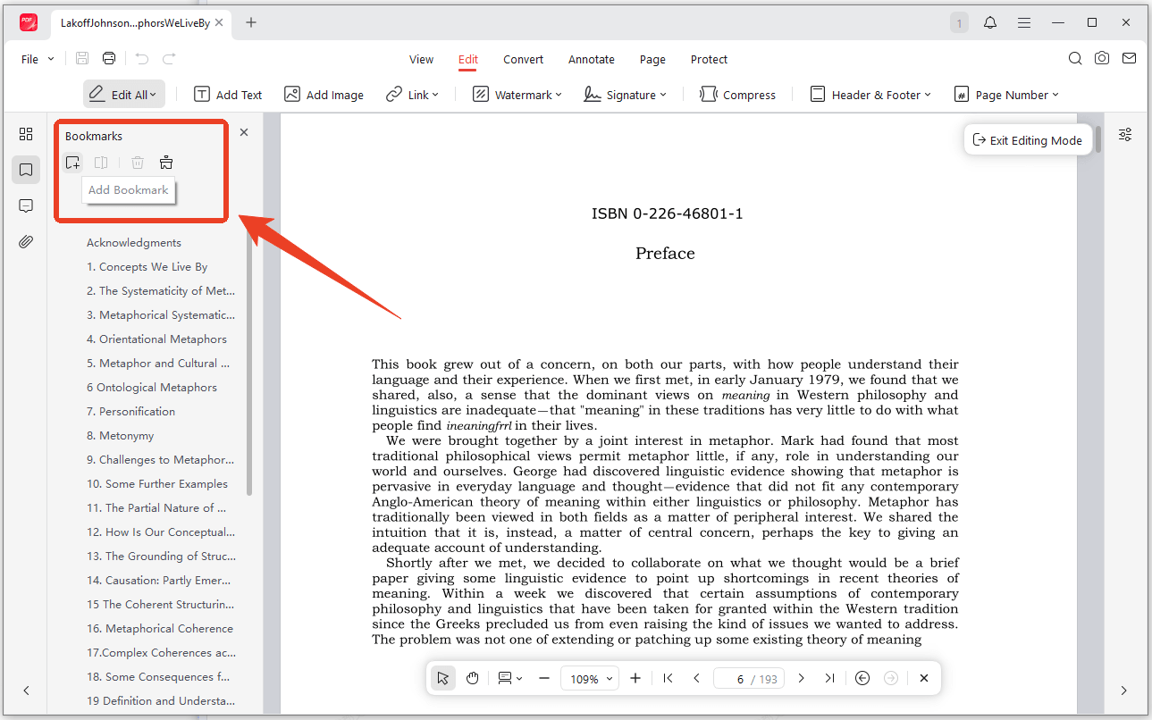Click the save icon
Image resolution: width=1152 pixels, height=720 pixels.
(x=82, y=59)
